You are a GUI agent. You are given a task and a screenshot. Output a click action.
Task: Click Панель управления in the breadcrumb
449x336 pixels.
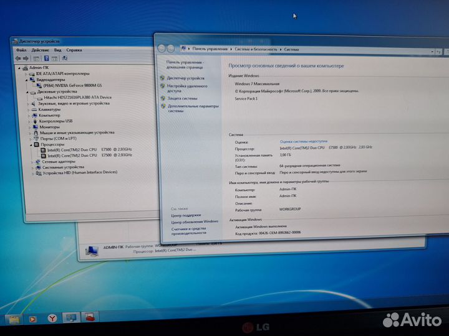click(210, 49)
